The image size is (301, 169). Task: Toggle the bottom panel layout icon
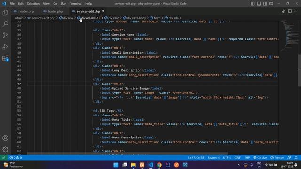click(259, 4)
